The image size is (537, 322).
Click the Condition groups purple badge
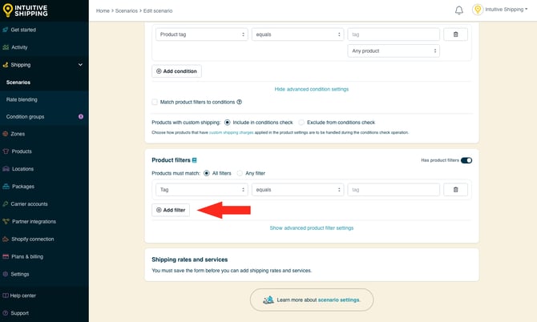(80, 116)
